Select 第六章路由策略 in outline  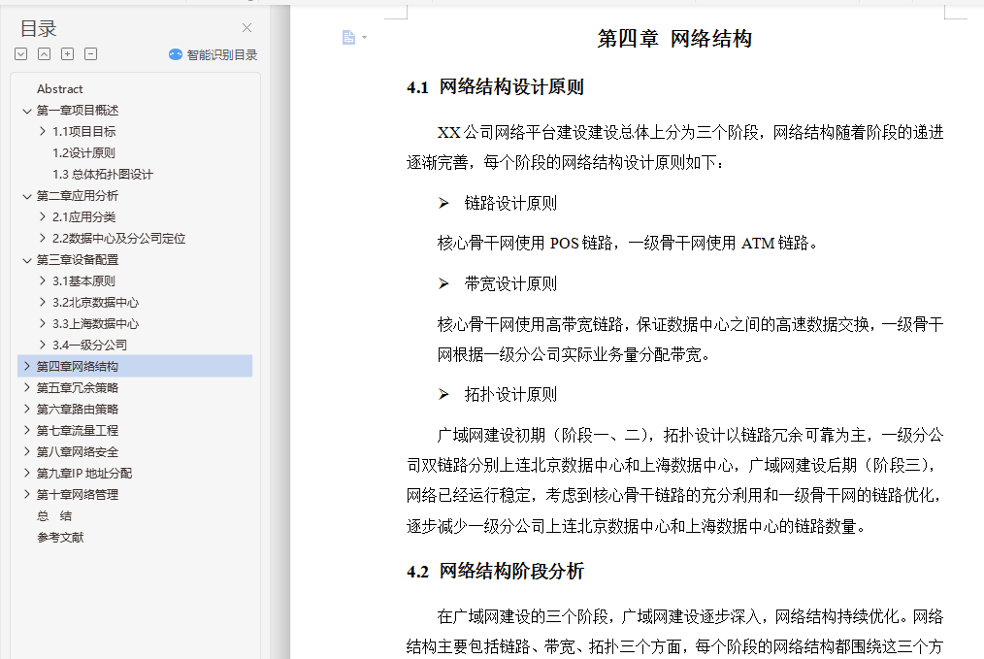(x=78, y=410)
